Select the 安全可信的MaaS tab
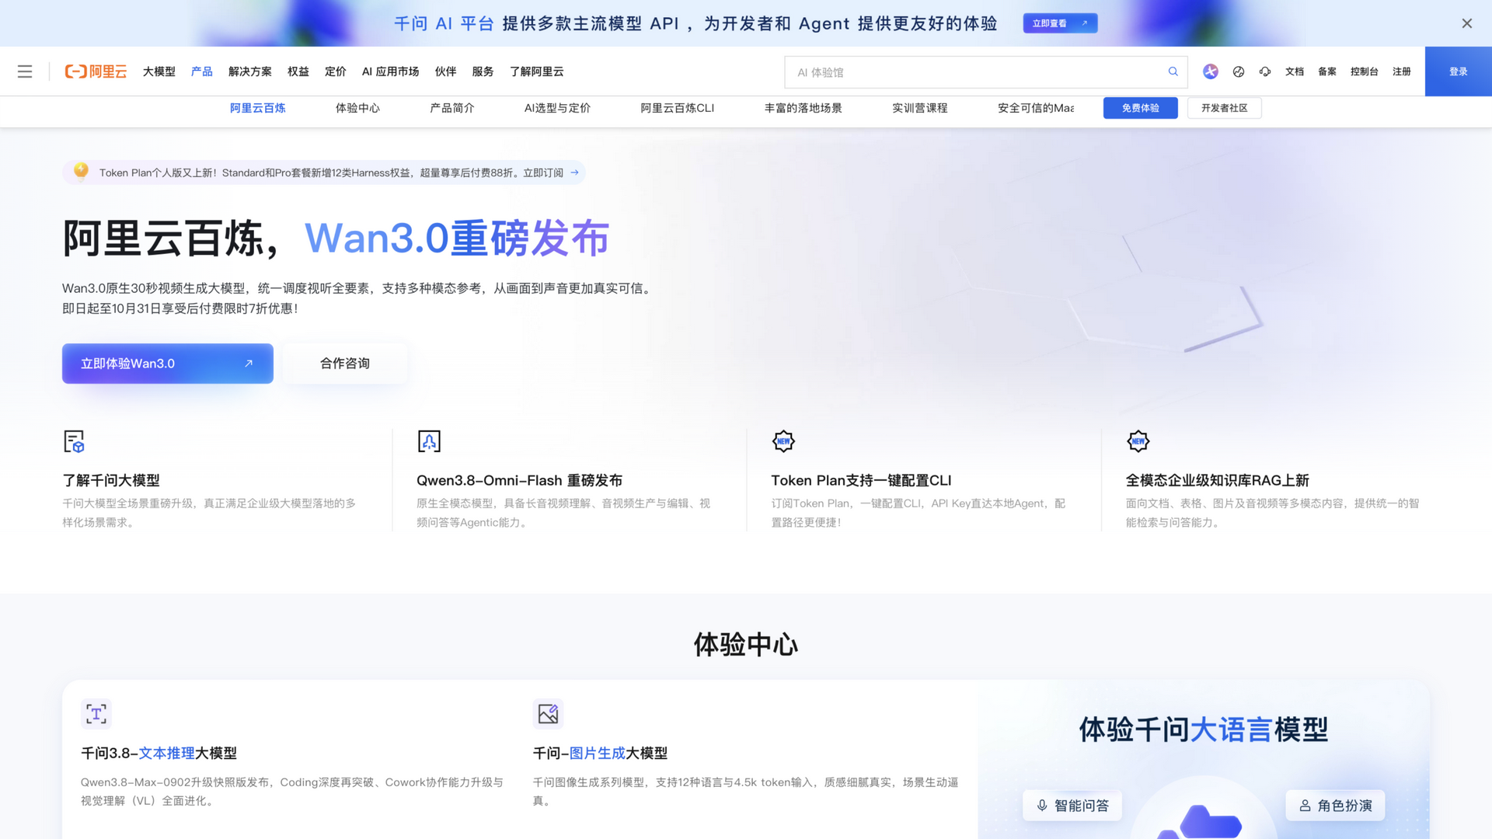Screen dimensions: 1492x839 1036,108
